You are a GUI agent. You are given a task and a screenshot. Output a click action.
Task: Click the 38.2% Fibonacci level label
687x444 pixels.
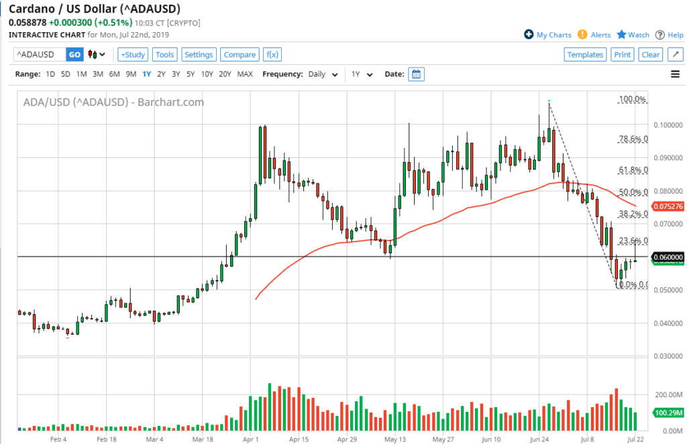(633, 214)
